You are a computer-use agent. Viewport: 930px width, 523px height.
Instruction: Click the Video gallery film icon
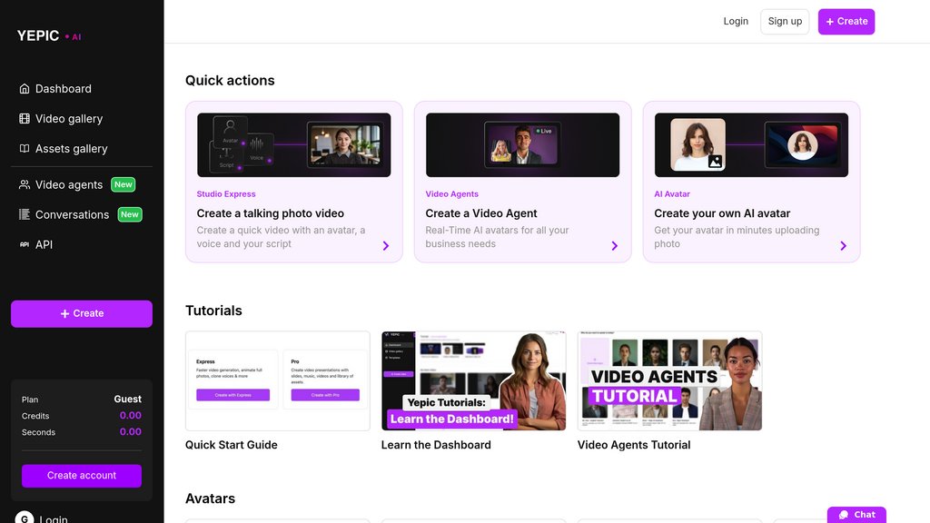(25, 119)
